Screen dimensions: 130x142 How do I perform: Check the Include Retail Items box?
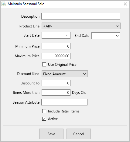click(44, 111)
